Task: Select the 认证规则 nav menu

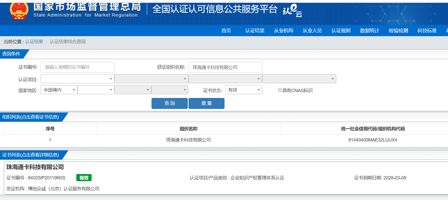Action: click(x=341, y=31)
